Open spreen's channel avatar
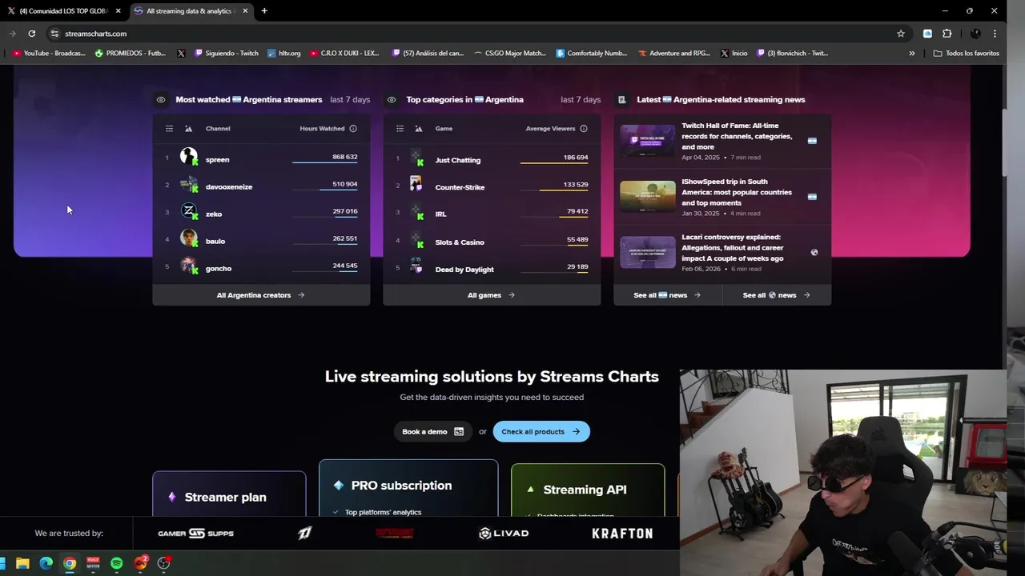The width and height of the screenshot is (1025, 576). tap(189, 157)
